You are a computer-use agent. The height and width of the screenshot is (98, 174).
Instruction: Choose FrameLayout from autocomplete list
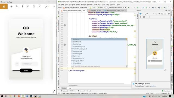pos(98,59)
